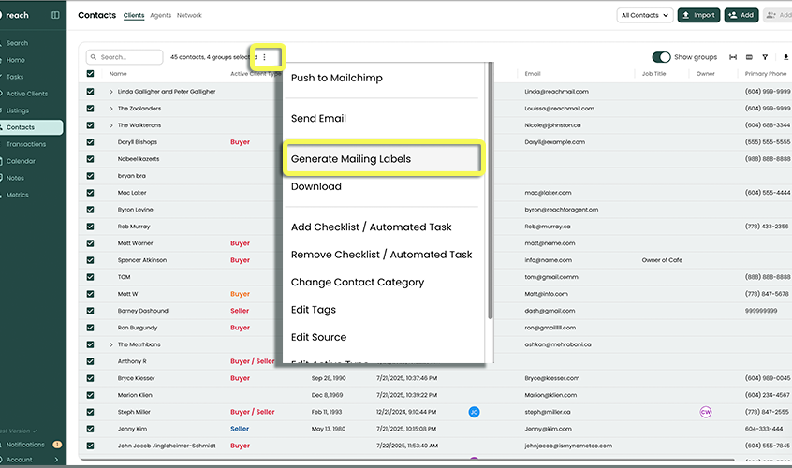The width and height of the screenshot is (792, 468).
Task: Click the Import button
Action: coord(698,15)
